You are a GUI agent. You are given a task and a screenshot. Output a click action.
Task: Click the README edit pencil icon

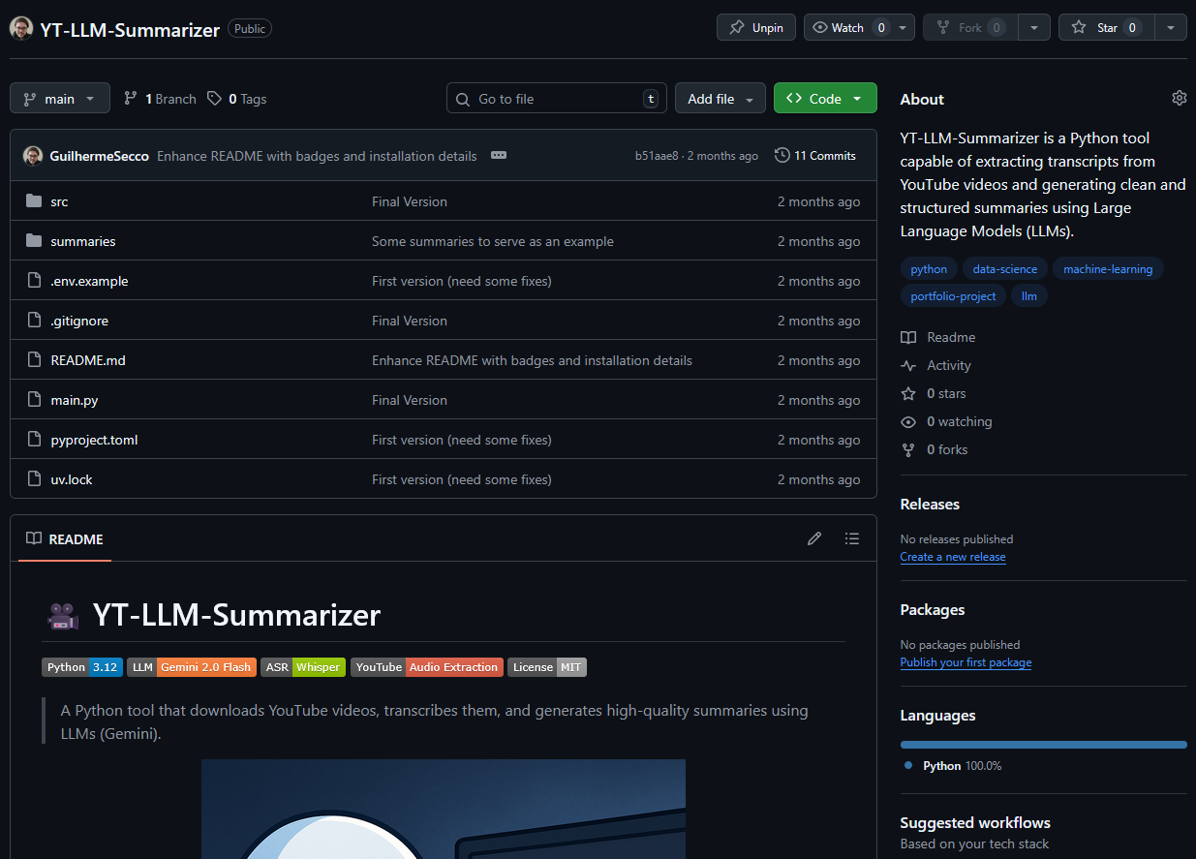[x=814, y=538]
